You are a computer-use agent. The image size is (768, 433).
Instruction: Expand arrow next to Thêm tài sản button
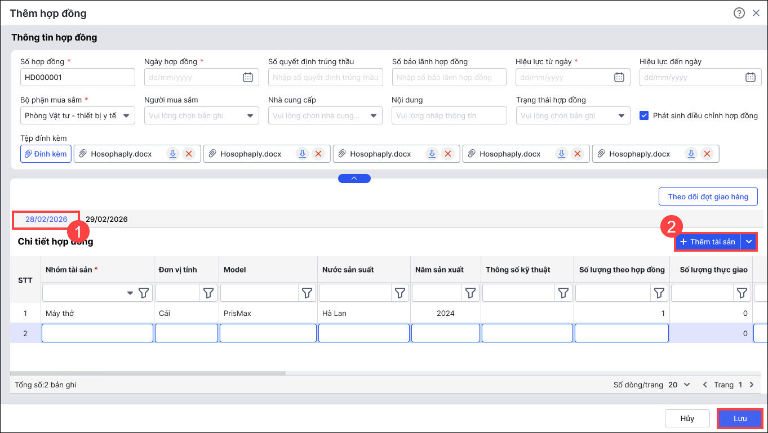[749, 242]
